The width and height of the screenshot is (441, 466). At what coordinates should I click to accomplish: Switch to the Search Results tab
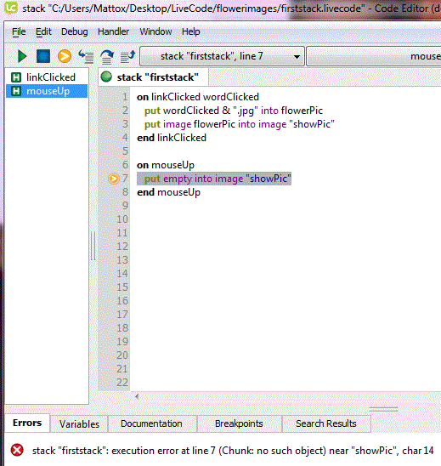[325, 423]
